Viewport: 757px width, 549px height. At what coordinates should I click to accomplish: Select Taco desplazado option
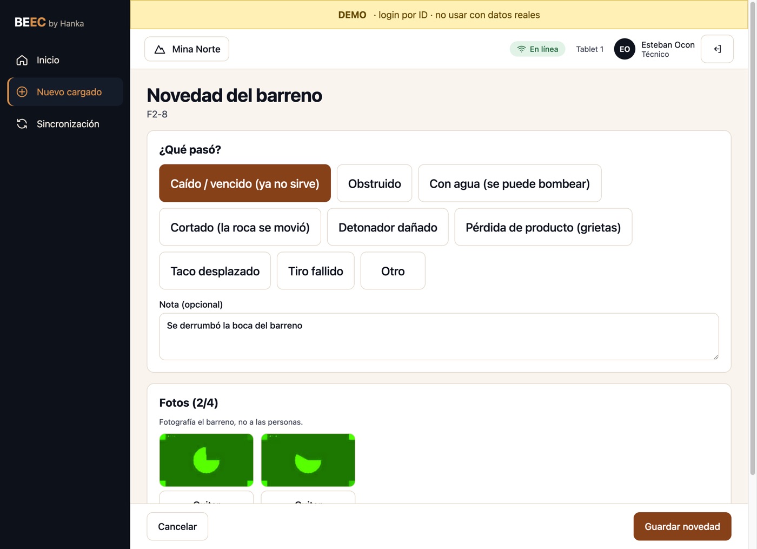tap(215, 271)
